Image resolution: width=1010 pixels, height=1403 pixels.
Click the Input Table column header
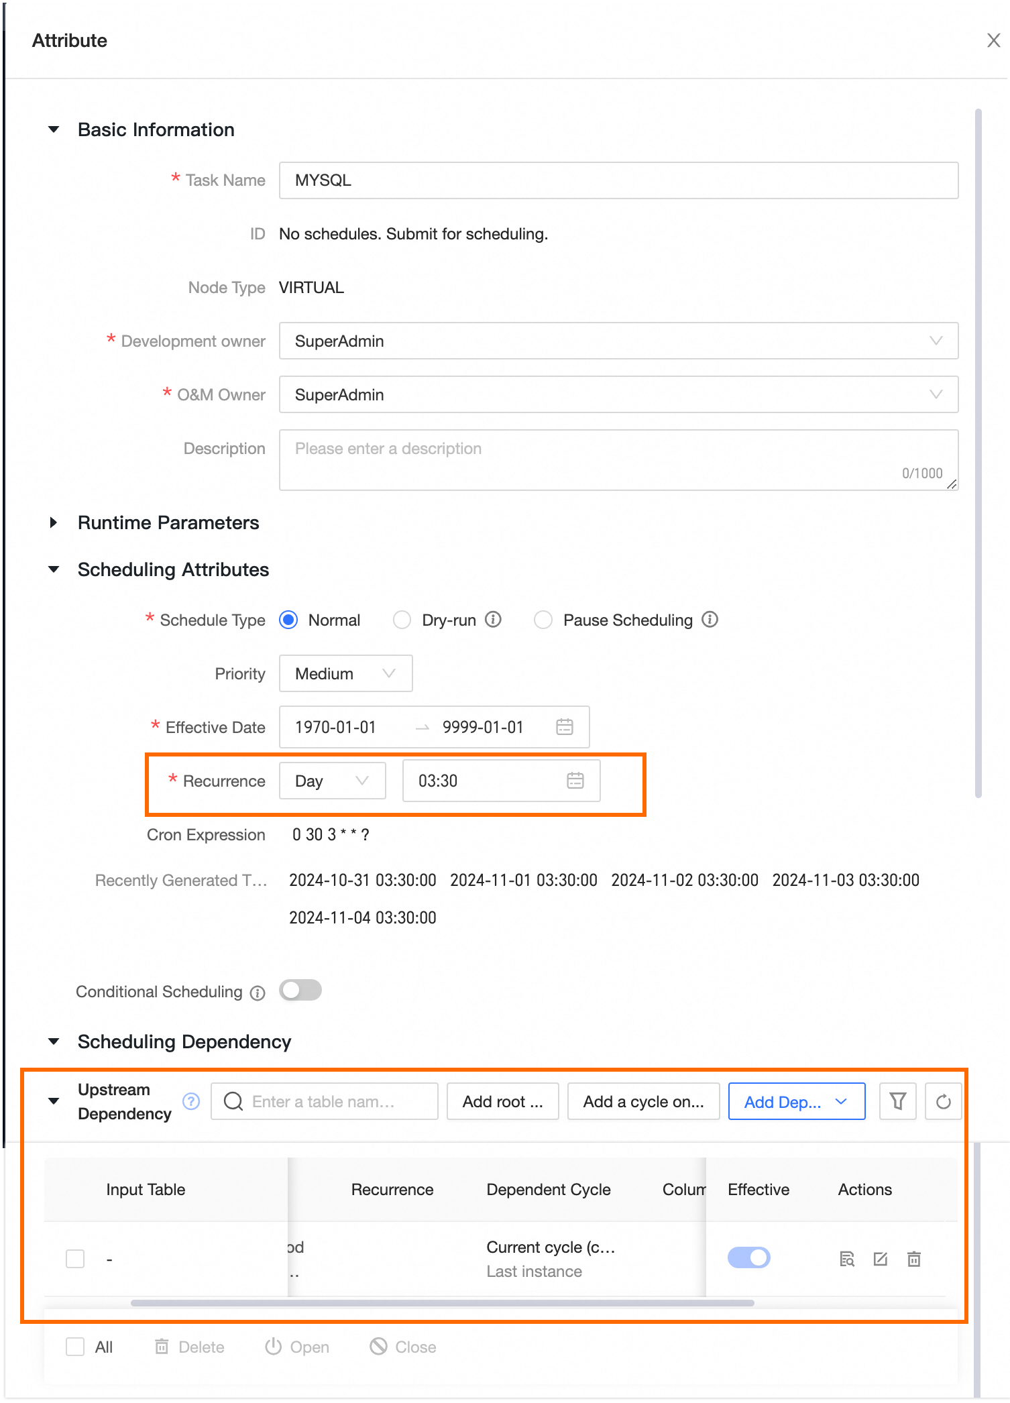[146, 1189]
